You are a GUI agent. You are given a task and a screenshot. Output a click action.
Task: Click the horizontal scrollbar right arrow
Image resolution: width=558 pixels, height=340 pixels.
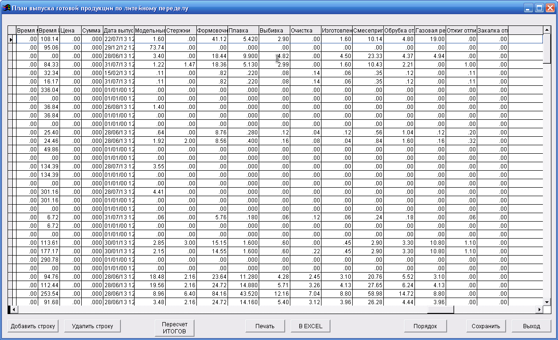pyautogui.click(x=539, y=310)
